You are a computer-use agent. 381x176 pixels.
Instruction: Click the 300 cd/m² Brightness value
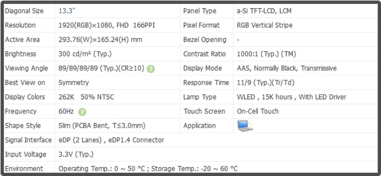click(85, 54)
